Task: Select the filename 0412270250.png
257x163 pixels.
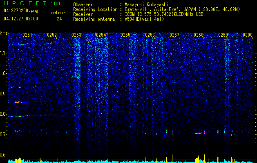Action: tap(21, 11)
